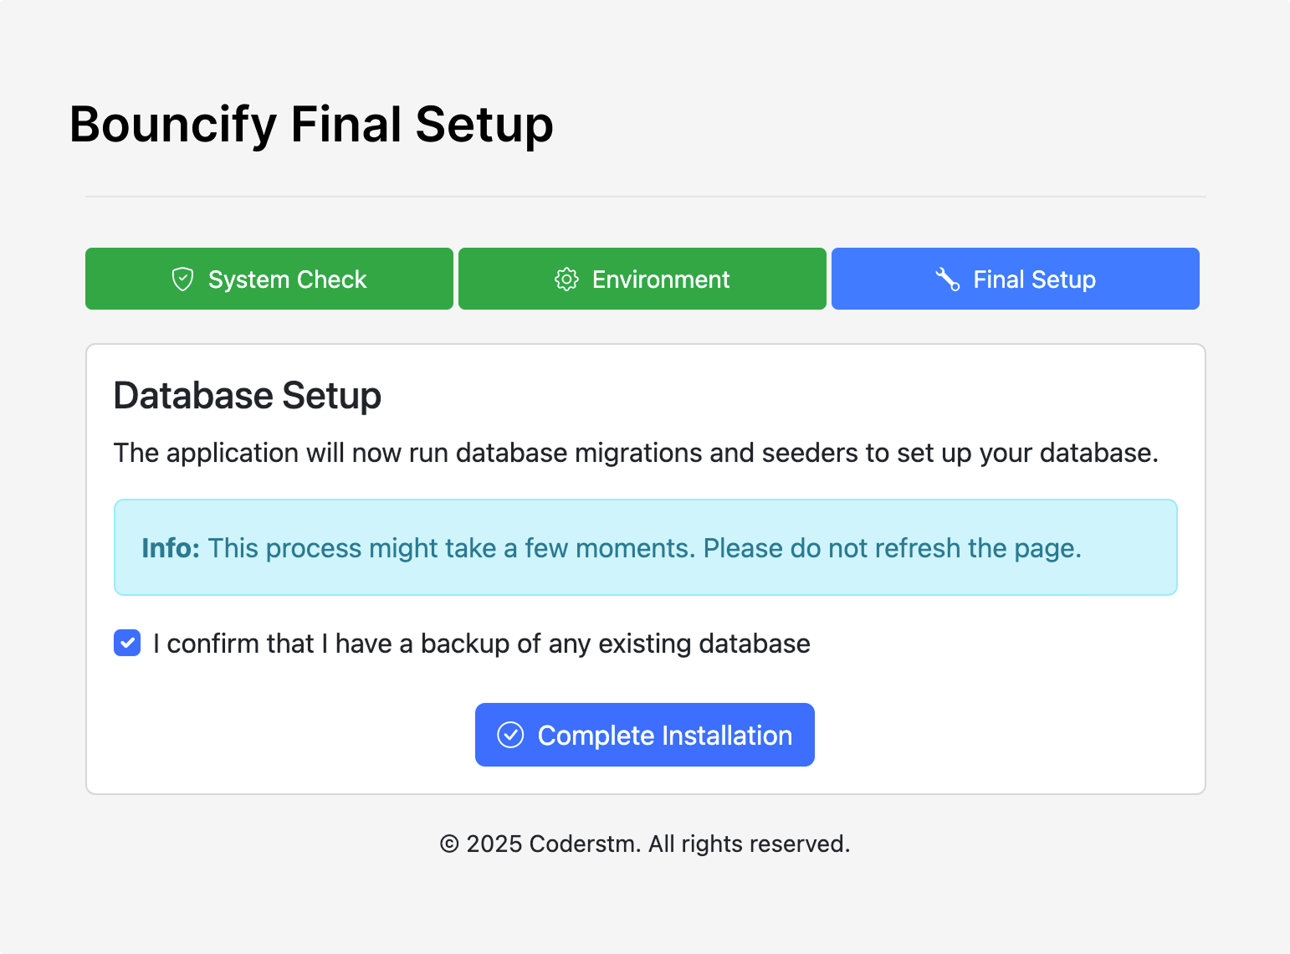Uncheck the database backup confirmation checkbox
The height and width of the screenshot is (954, 1290).
(127, 644)
